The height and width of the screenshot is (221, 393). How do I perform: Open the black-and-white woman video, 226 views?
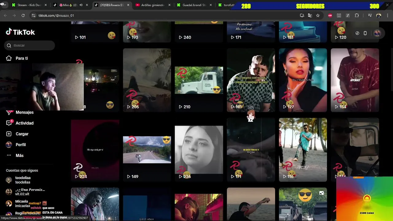[x=199, y=150]
